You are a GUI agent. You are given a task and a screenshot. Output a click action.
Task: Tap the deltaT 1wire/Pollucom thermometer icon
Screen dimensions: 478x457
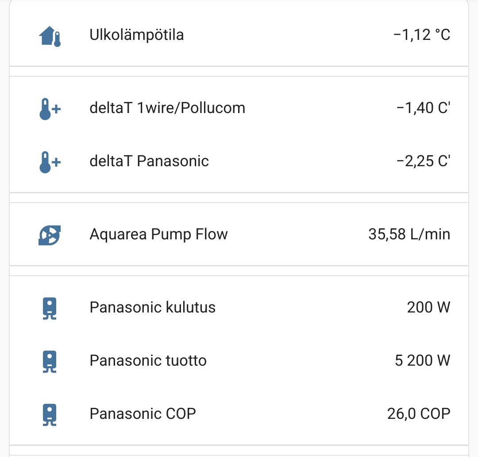pyautogui.click(x=50, y=109)
